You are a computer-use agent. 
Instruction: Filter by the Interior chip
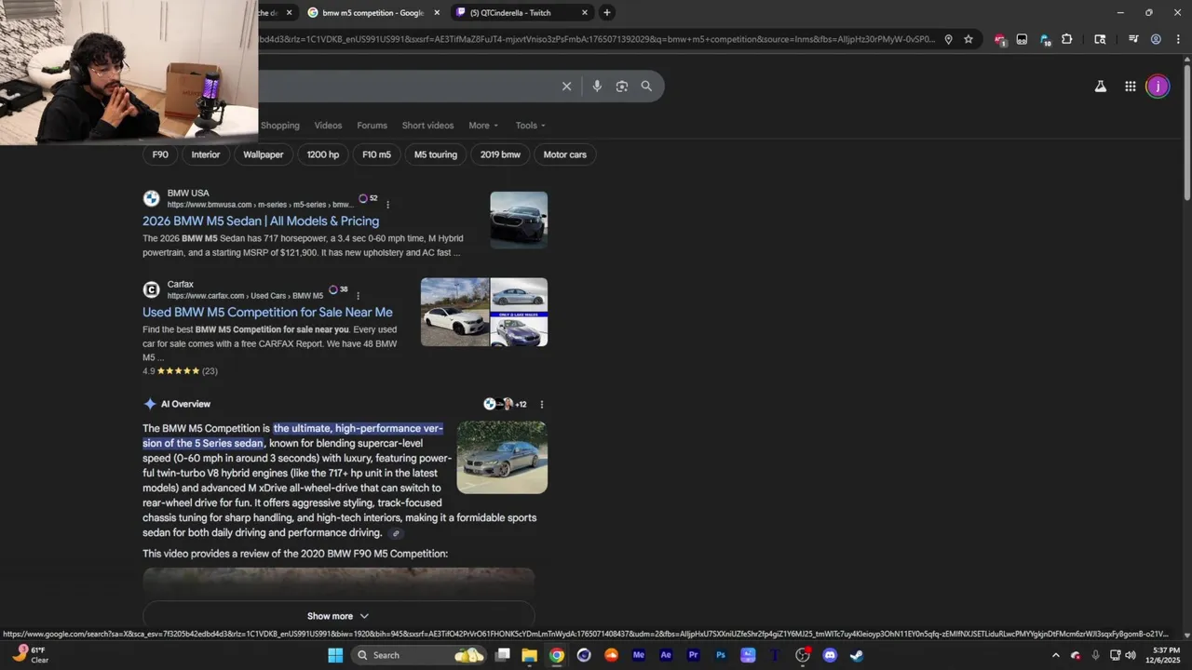pos(206,154)
